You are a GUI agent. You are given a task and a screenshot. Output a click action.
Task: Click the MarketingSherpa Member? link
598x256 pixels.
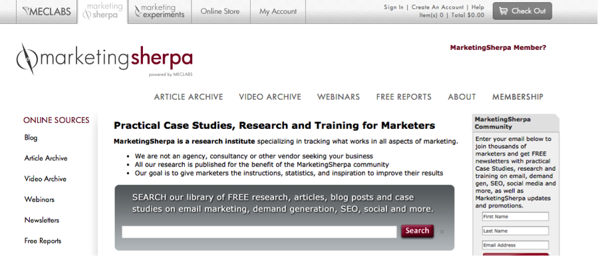(498, 48)
